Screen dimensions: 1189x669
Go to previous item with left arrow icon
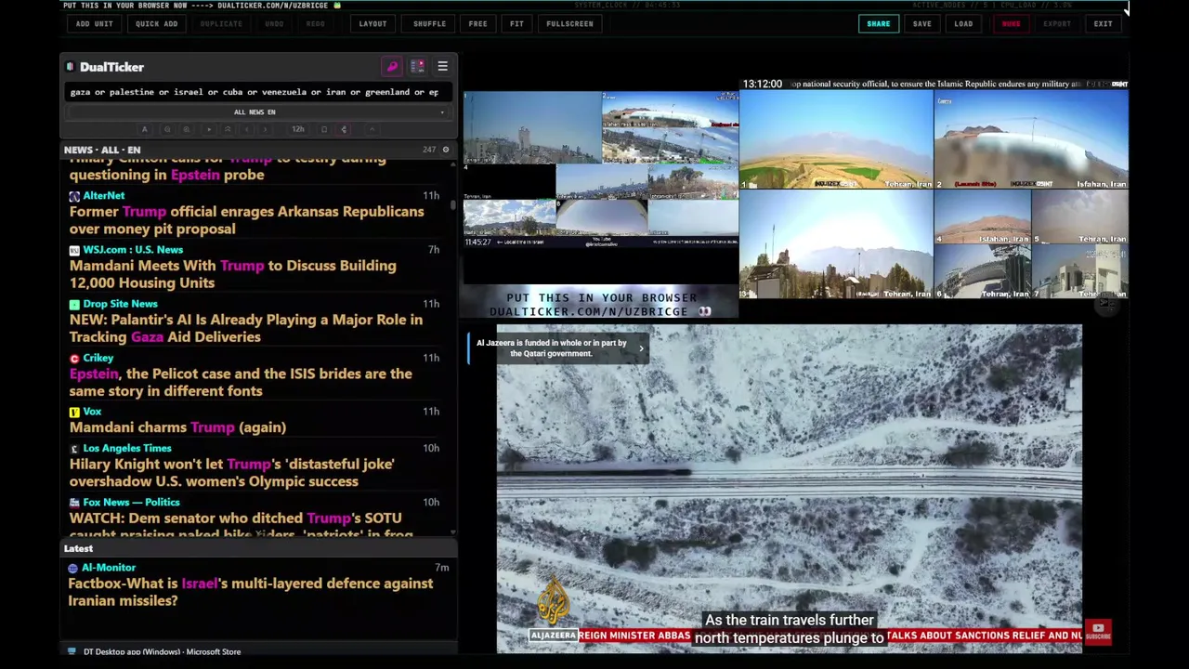(247, 129)
